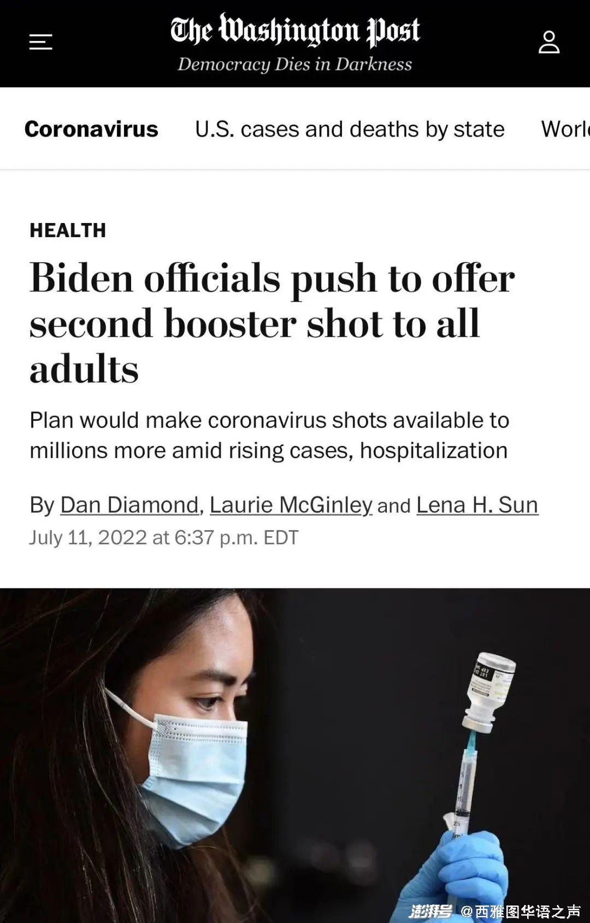Open U.S. cases and deaths by state tab
Screen dimensions: 590x923
350,129
